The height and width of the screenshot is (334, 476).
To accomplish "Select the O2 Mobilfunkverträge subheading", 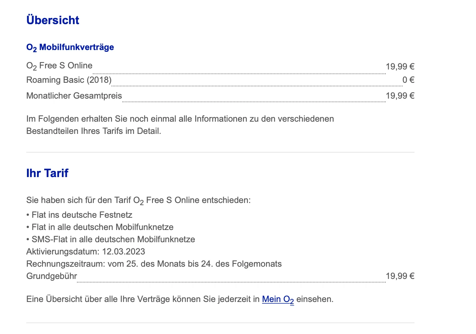I will (70, 48).
